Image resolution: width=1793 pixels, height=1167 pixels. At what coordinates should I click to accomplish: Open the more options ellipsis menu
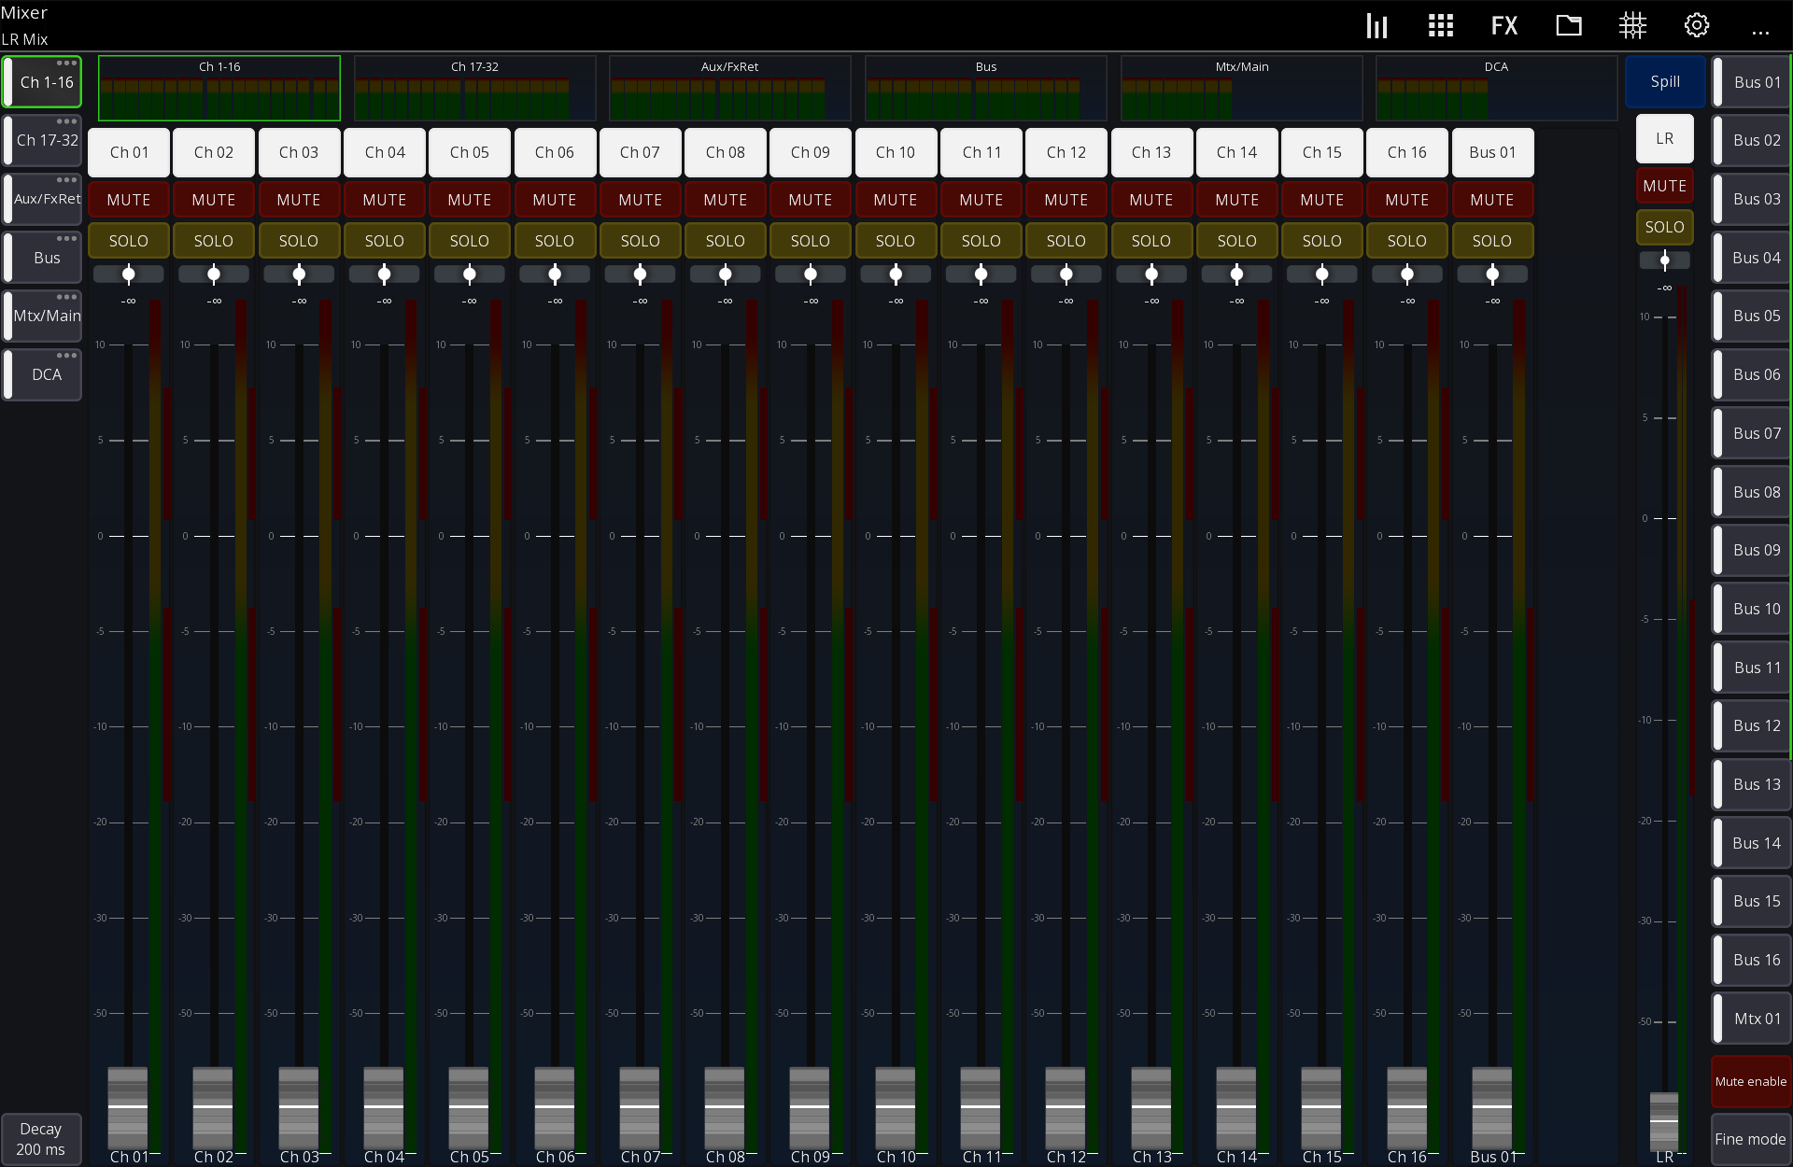1760,33
